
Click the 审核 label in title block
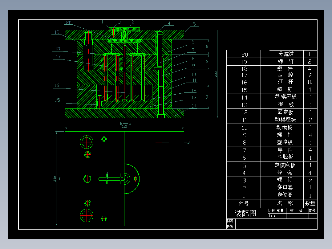(x=230, y=226)
